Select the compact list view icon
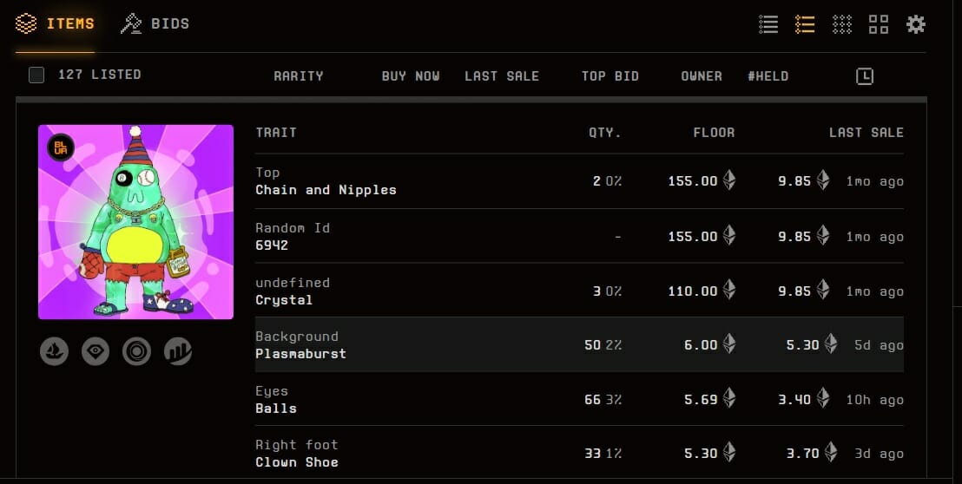The height and width of the screenshot is (484, 962). tap(768, 24)
